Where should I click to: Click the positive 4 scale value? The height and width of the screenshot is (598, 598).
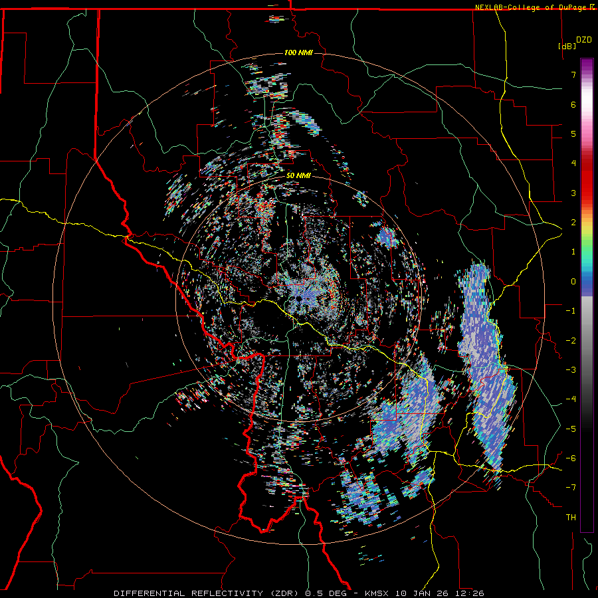573,163
